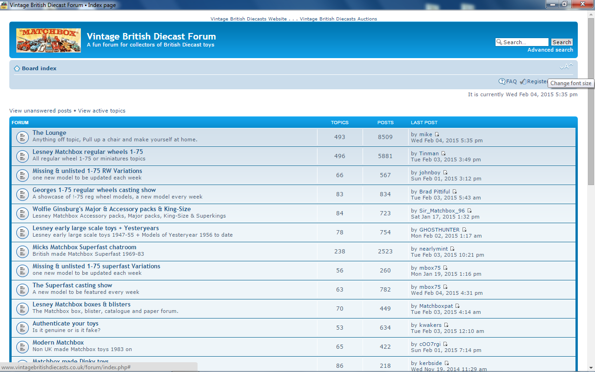This screenshot has height=372, width=595.
Task: Click Lesney boxes & blisters forum icon
Action: 22,309
